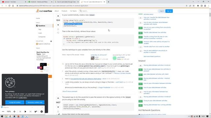Open the Products menu item
211x118 pixels.
pos(64,11)
